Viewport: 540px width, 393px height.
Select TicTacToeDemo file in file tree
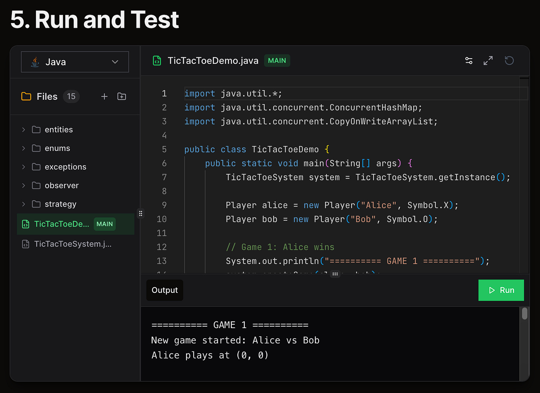62,224
